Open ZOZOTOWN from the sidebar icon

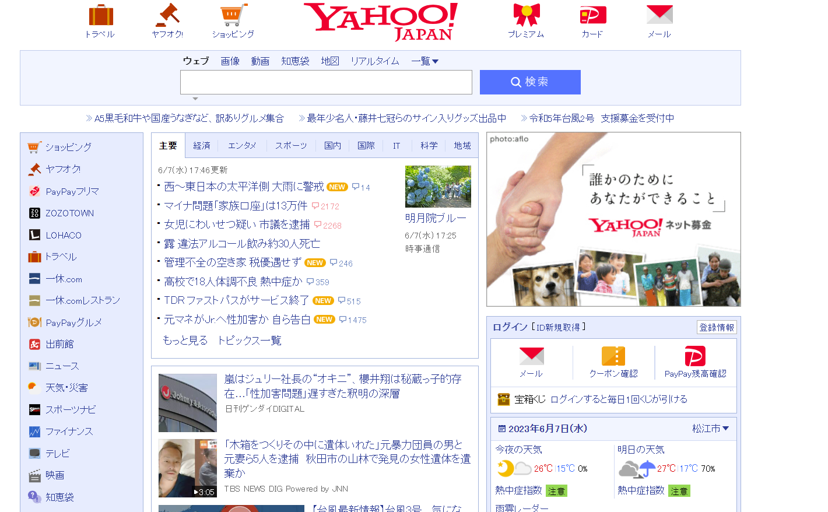[x=33, y=213]
